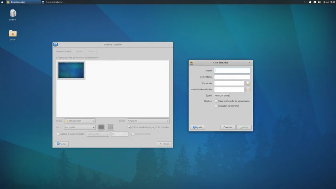Click the Área de trabalho window monitor icon
336x189 pixels.
(56, 44)
